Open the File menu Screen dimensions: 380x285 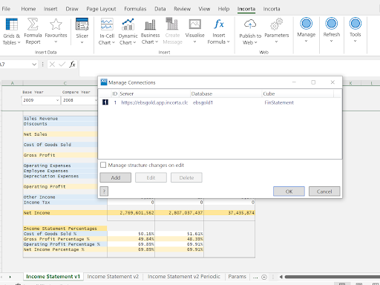click(x=6, y=9)
